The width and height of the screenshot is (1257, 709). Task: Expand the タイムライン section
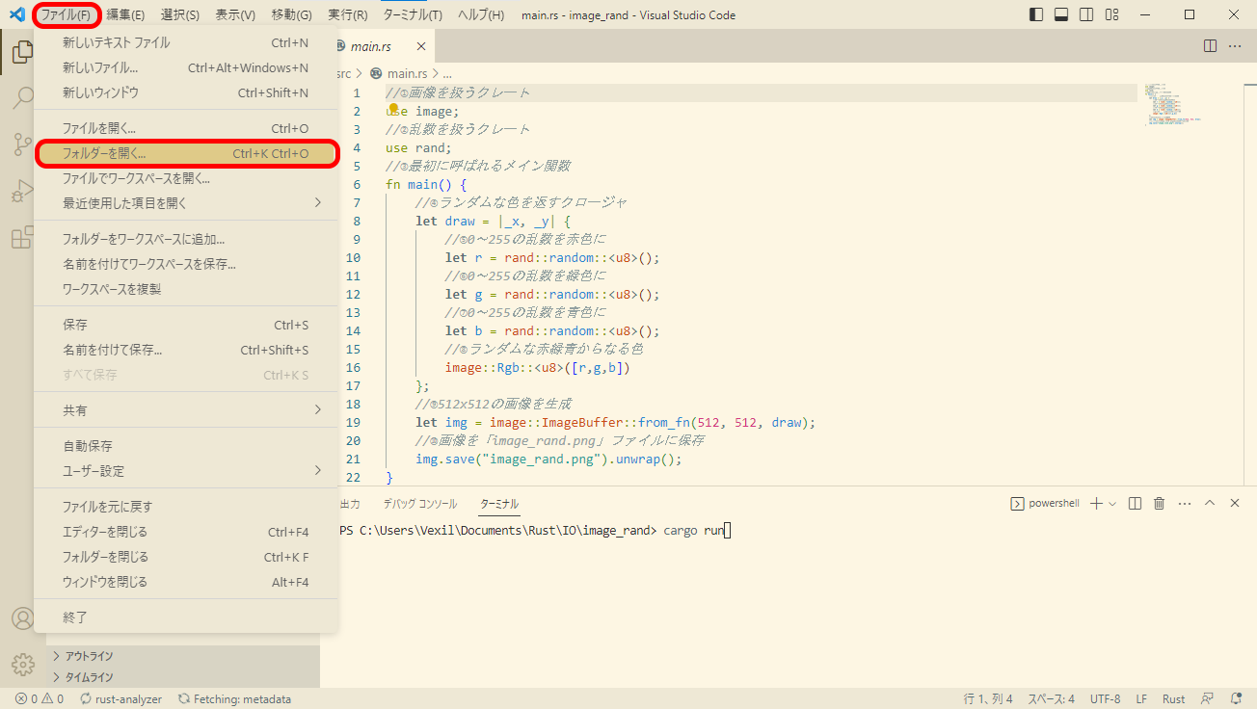(89, 677)
